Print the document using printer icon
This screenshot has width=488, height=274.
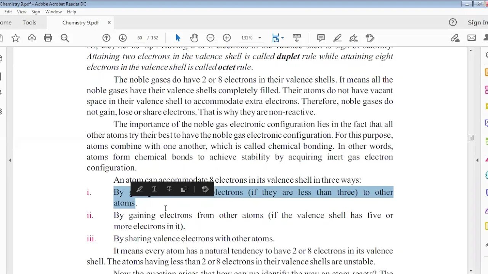48,38
